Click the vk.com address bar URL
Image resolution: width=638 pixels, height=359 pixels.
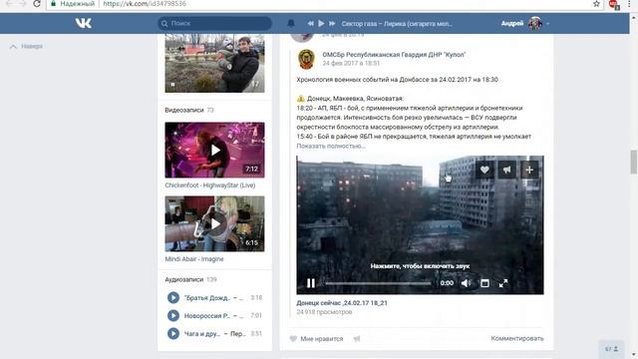pyautogui.click(x=145, y=4)
